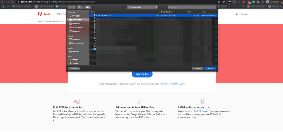Click the trusted PDF editor icon

[201, 102]
